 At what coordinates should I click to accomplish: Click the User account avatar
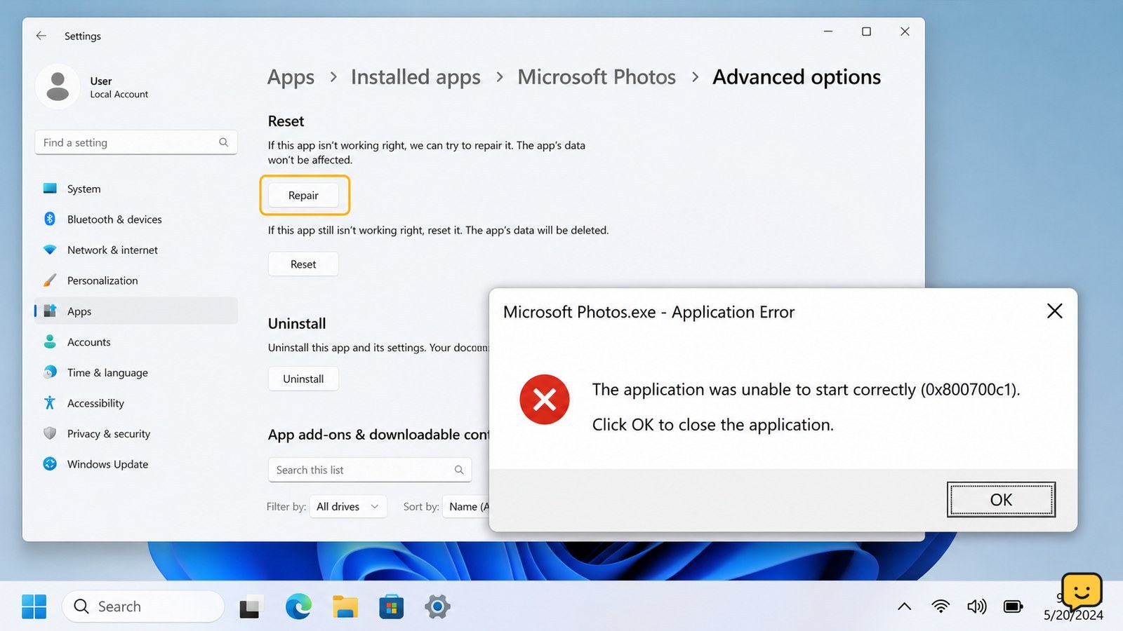tap(58, 86)
